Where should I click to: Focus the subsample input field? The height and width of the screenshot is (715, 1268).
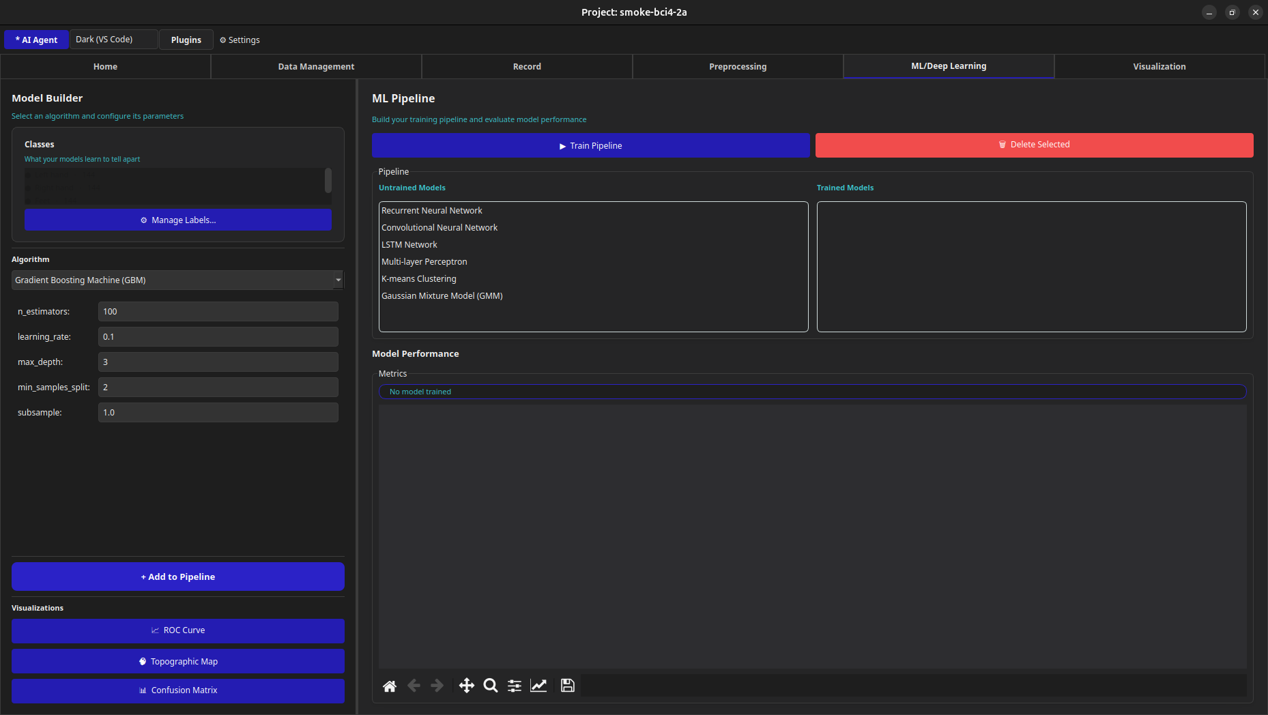(x=218, y=413)
